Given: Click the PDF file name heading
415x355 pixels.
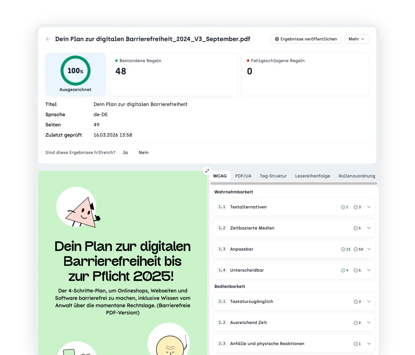Looking at the screenshot, I should (x=153, y=39).
